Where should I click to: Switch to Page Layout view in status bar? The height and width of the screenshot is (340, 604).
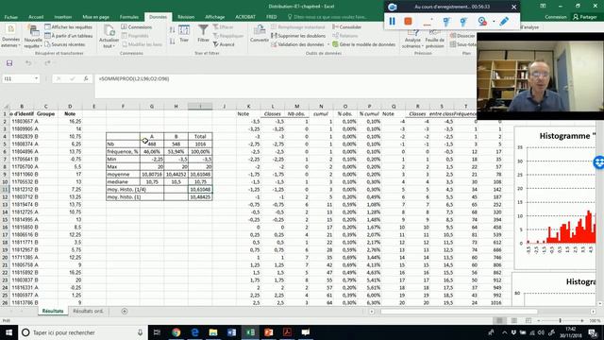(x=513, y=321)
